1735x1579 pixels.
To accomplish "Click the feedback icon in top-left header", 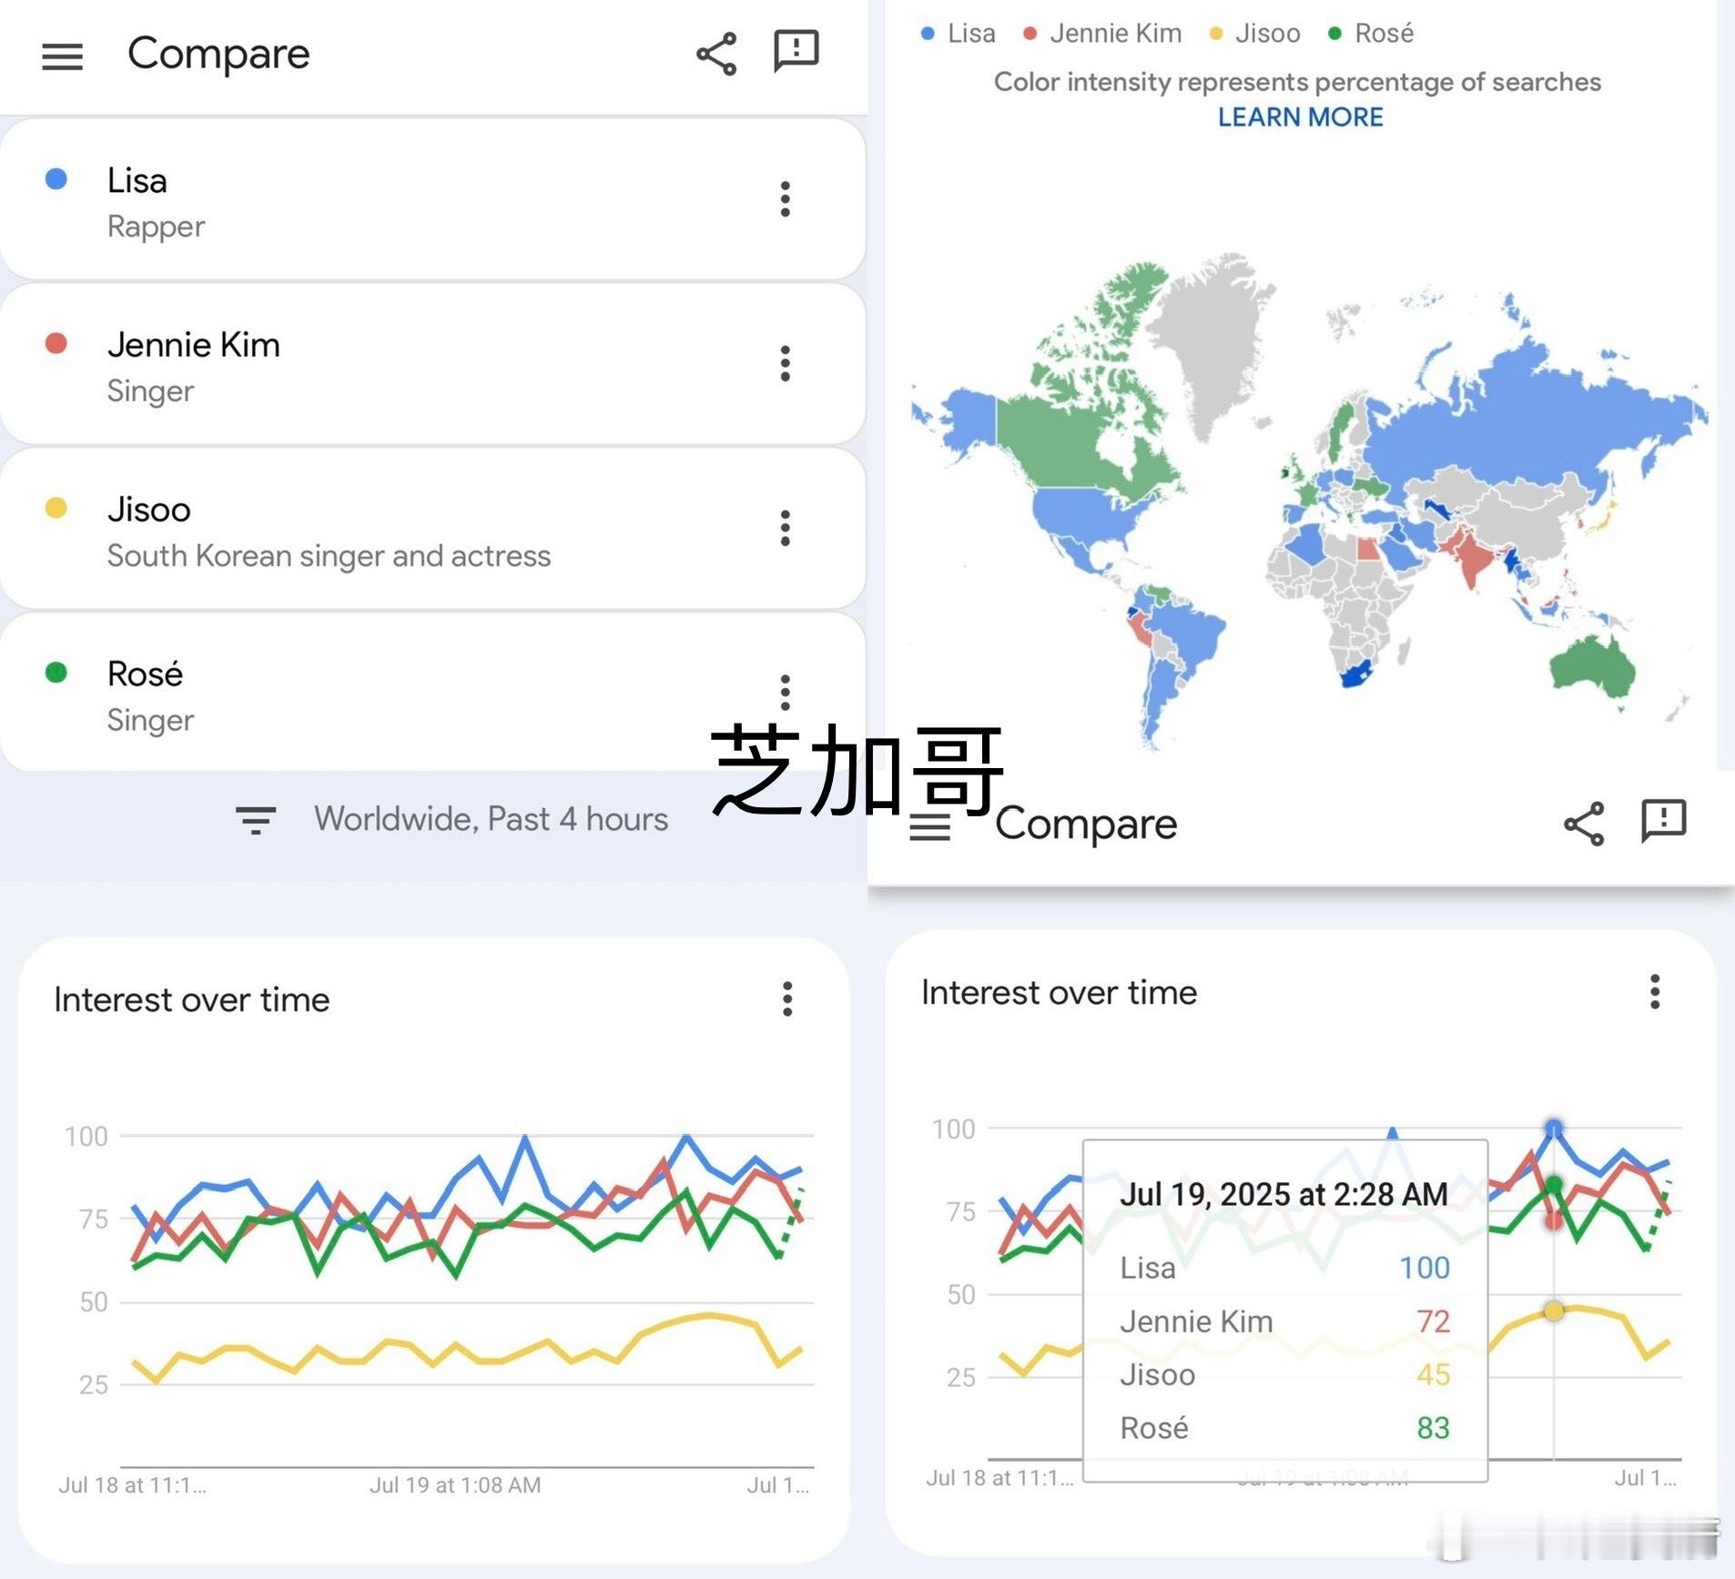I will click(796, 51).
